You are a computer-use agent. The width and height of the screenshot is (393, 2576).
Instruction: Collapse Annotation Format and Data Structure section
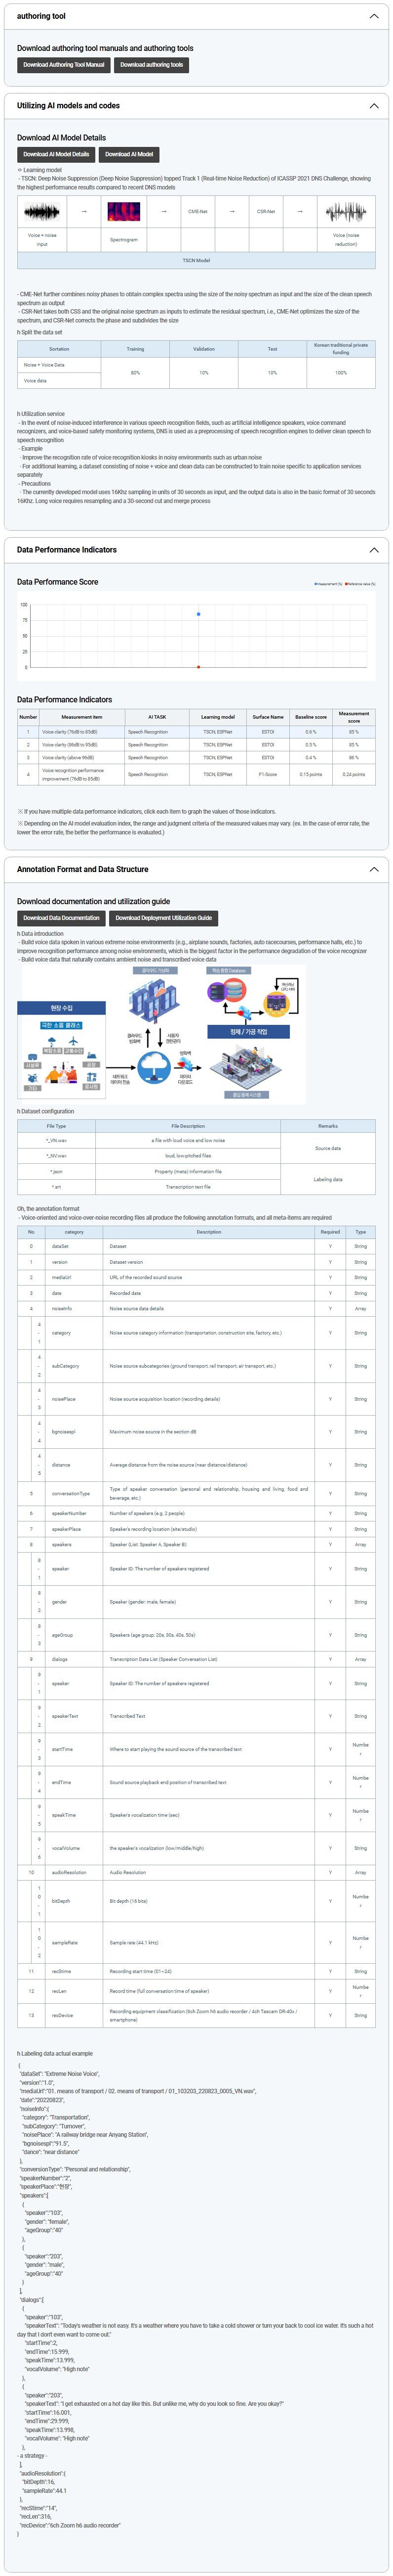click(x=374, y=869)
